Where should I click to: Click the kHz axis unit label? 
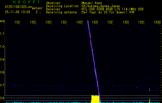pos(2,21)
